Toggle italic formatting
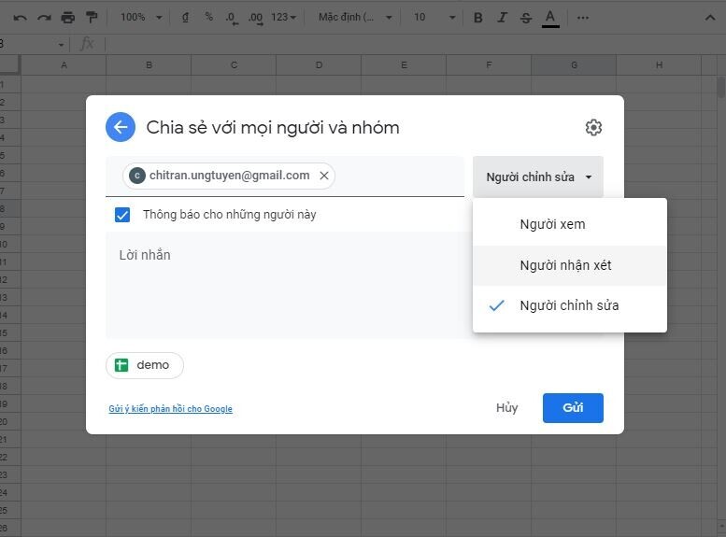The image size is (726, 537). 502,18
